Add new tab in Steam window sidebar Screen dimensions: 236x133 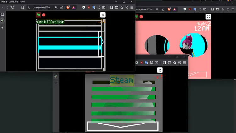point(56,83)
